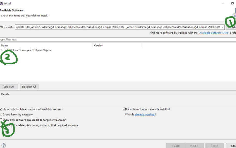Maximize the Install window
This screenshot has height=148, width=236.
(x=232, y=3)
